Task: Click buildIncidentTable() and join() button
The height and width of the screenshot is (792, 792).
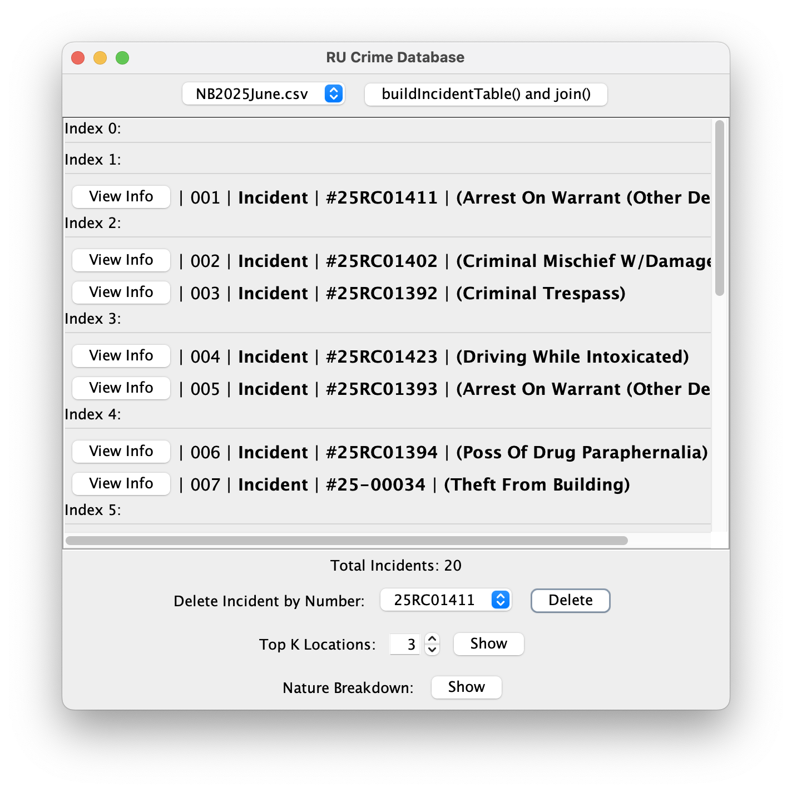Action: pyautogui.click(x=486, y=94)
